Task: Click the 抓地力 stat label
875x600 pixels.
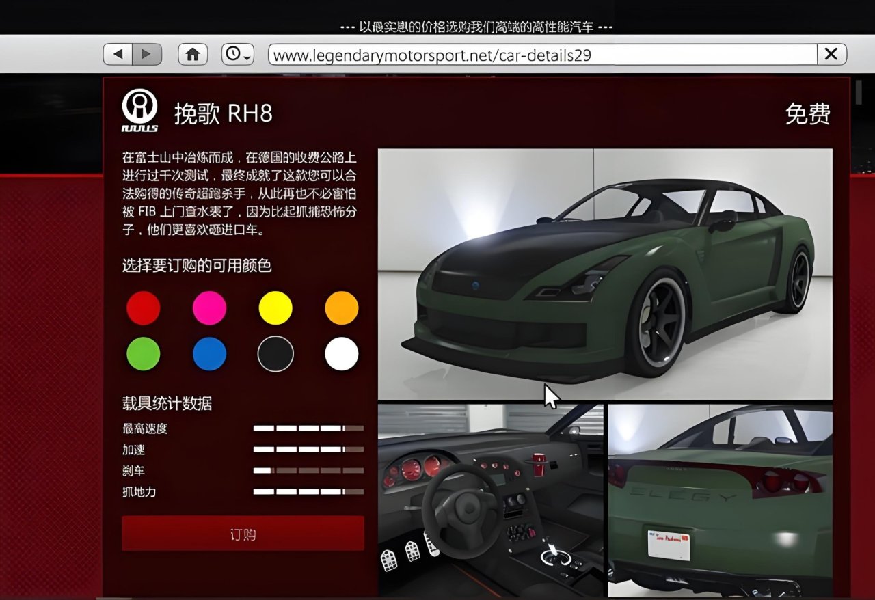Action: point(139,491)
